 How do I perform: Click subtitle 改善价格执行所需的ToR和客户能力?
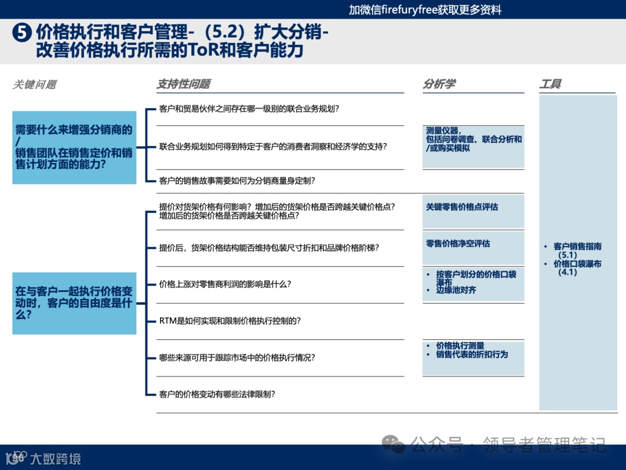(x=170, y=50)
